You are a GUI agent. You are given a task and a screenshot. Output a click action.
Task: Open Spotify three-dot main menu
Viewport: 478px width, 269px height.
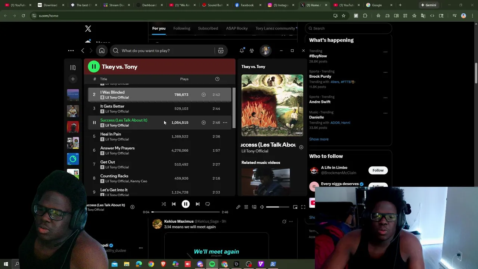[x=71, y=50]
